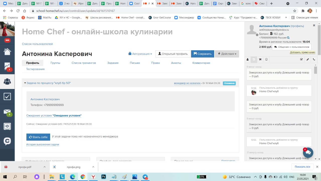This screenshot has height=181, width=321.
Task: Switch to the Тестирования tab
Action: click(35, 69)
